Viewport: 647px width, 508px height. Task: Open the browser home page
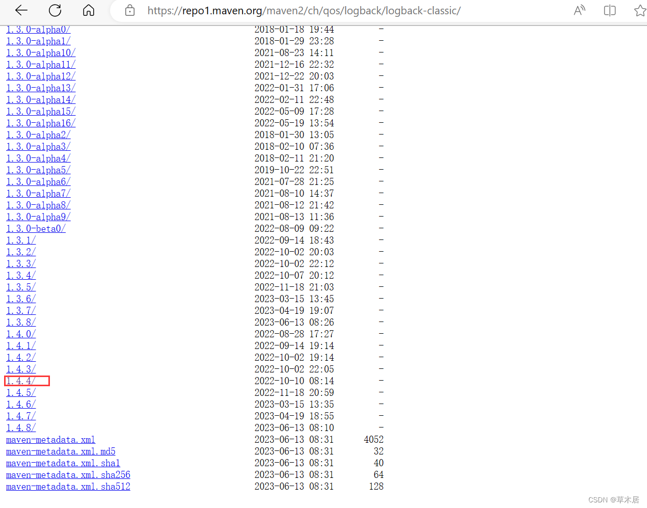pos(88,10)
